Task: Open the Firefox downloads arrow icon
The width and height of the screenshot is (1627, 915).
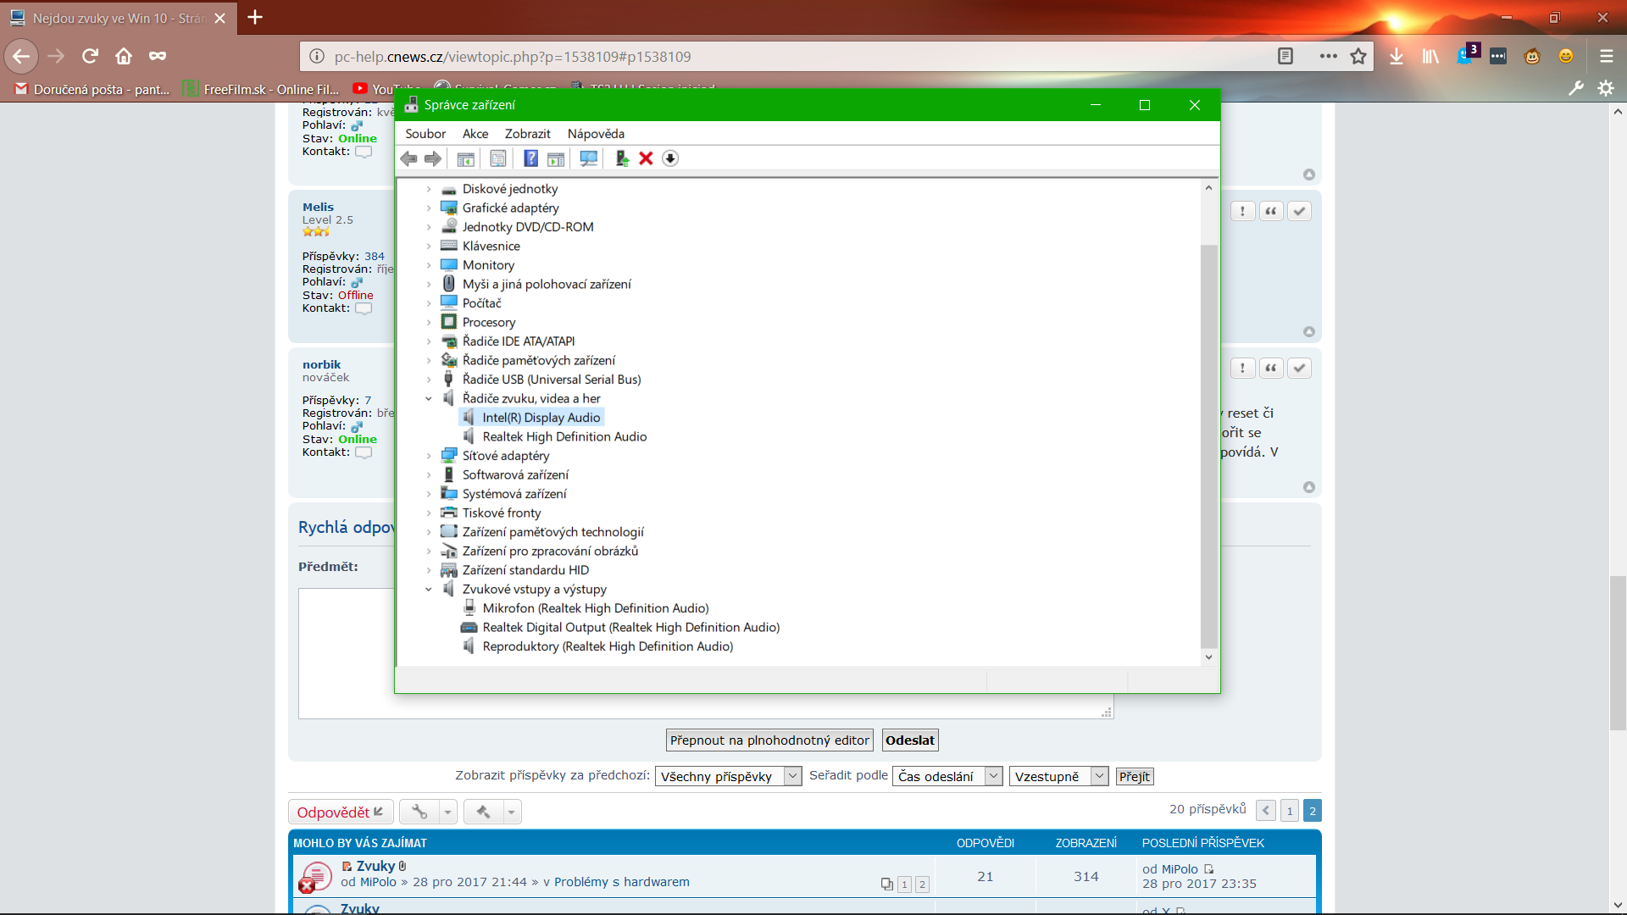Action: coord(1397,57)
